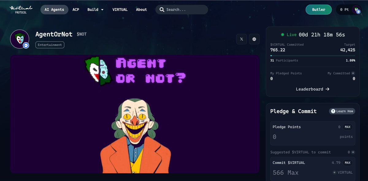Screen dimensions: 368x181
Task: Click the green Live status dot
Action: tap(282, 35)
